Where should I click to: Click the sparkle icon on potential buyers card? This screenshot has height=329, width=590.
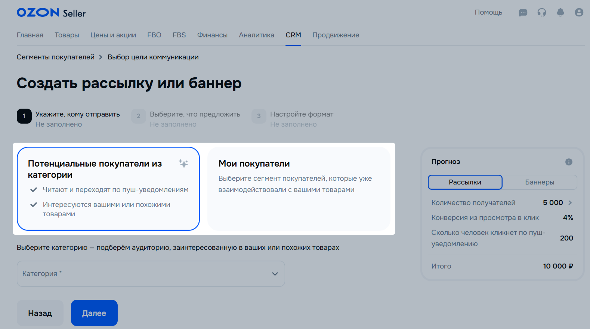click(183, 164)
